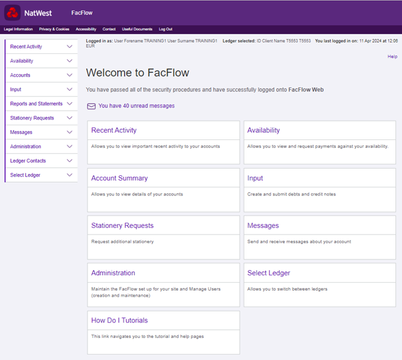Open the Account Summary tile

click(120, 179)
